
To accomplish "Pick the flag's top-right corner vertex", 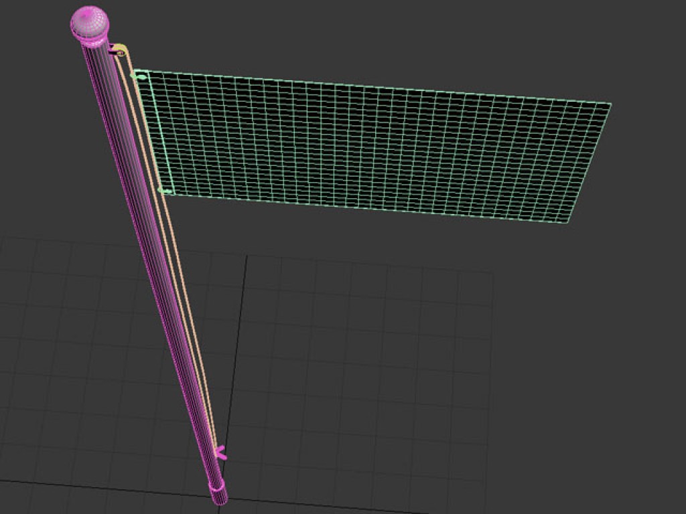I will click(610, 104).
